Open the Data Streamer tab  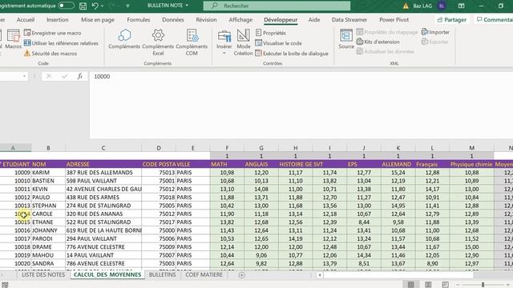pyautogui.click(x=349, y=19)
